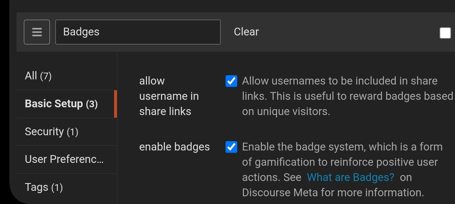Uncheck allow username in share links
This screenshot has width=455, height=204.
pos(231,81)
